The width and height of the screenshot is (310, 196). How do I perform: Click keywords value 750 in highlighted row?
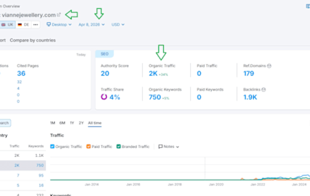40,166
